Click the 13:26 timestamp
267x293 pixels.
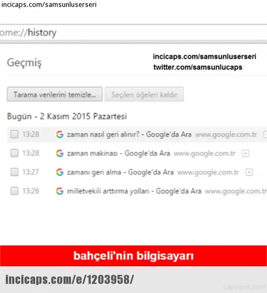31,191
